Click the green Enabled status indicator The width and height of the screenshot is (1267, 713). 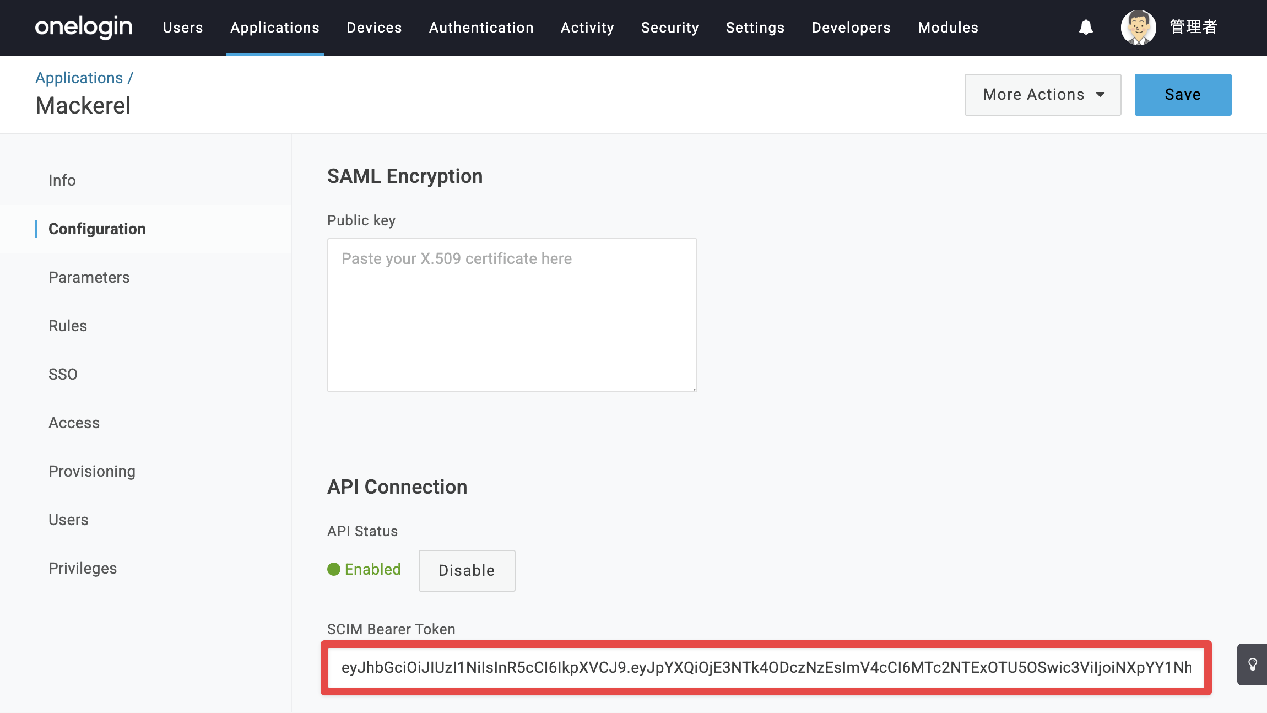click(364, 569)
